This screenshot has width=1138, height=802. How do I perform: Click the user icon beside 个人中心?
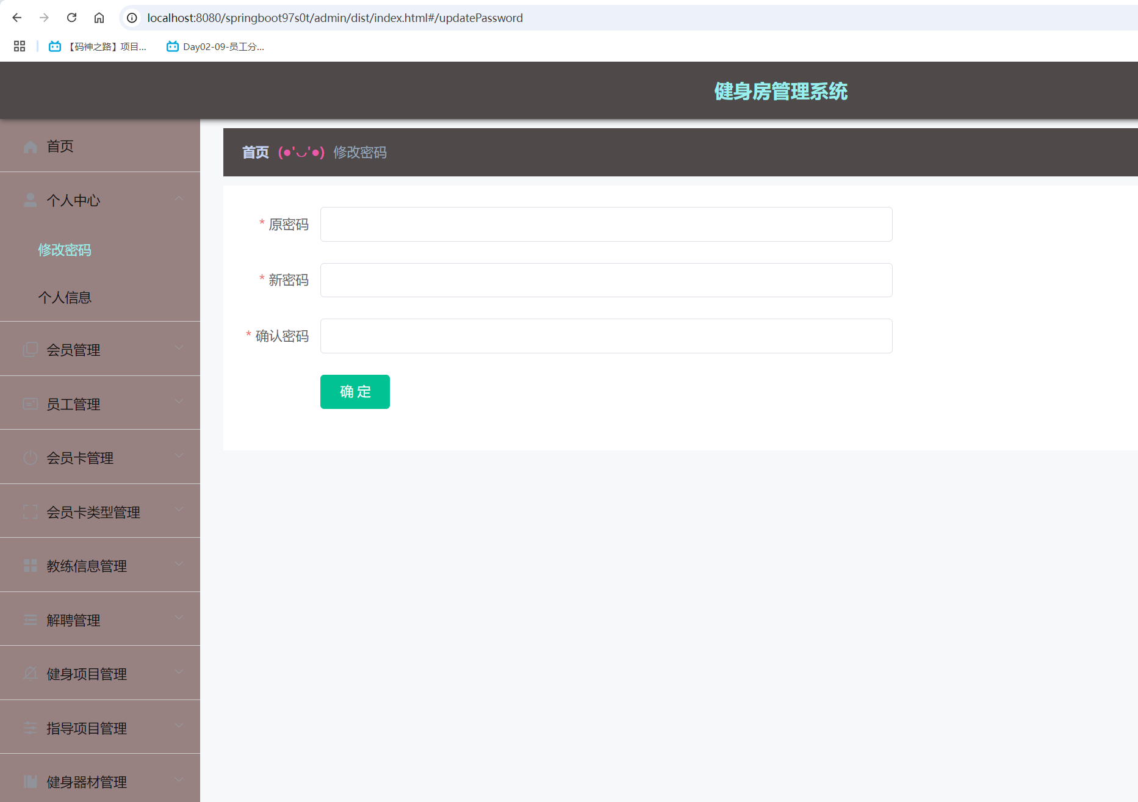coord(30,200)
